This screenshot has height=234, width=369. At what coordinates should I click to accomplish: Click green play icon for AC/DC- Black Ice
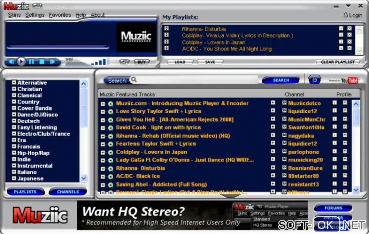[x=110, y=177]
